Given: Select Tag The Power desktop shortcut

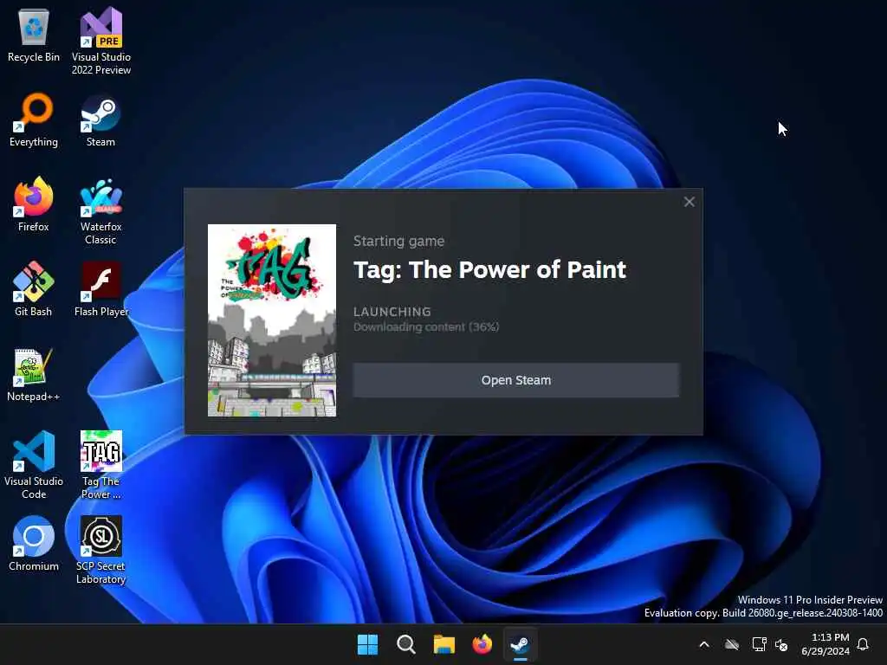Looking at the screenshot, I should pyautogui.click(x=100, y=465).
